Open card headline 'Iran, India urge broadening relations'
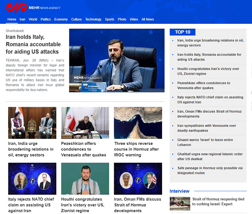The image size is (252, 214). pyautogui.click(x=31, y=149)
